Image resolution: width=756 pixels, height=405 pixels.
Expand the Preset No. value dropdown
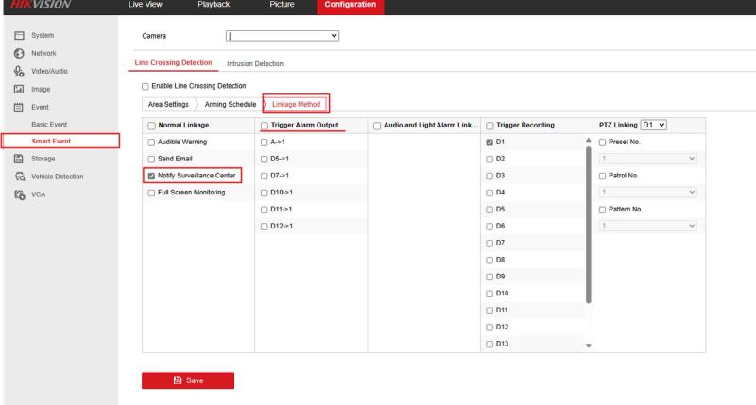coord(648,159)
